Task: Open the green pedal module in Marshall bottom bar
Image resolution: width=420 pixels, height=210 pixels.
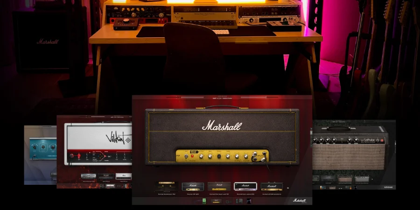Action: tap(204, 201)
